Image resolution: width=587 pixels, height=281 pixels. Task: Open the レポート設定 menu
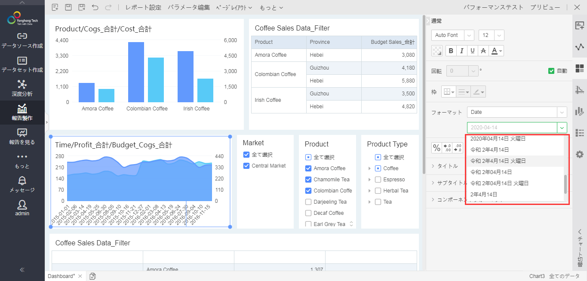click(x=143, y=7)
